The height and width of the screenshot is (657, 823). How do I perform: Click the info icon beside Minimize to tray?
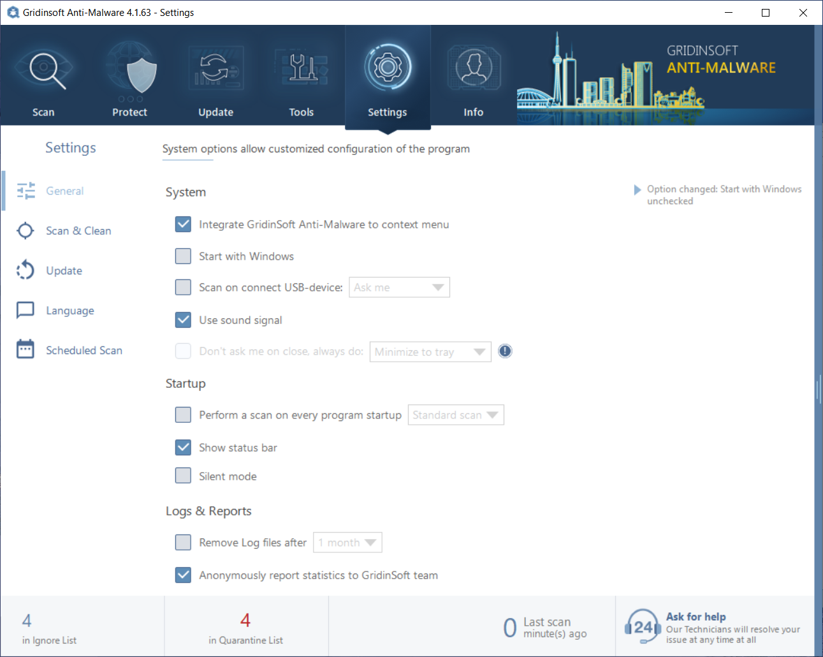pos(505,351)
